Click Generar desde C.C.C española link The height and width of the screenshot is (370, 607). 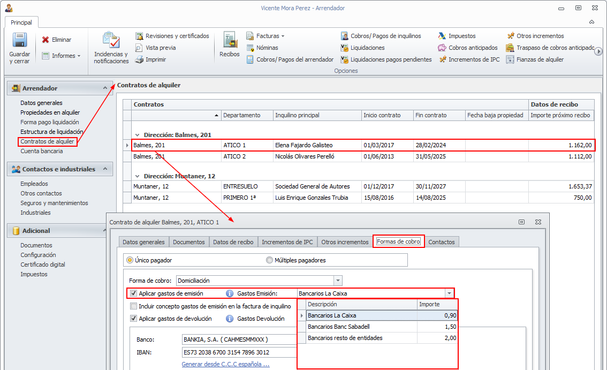click(x=225, y=365)
